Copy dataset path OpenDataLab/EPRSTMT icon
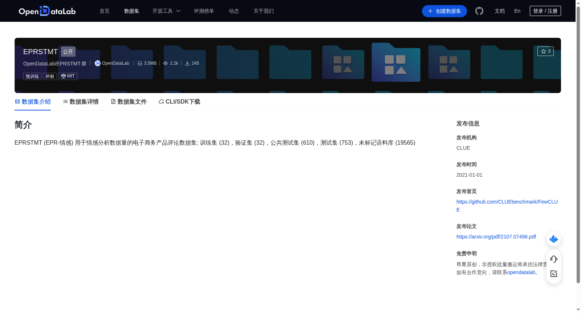This screenshot has width=581, height=313. pos(84,64)
